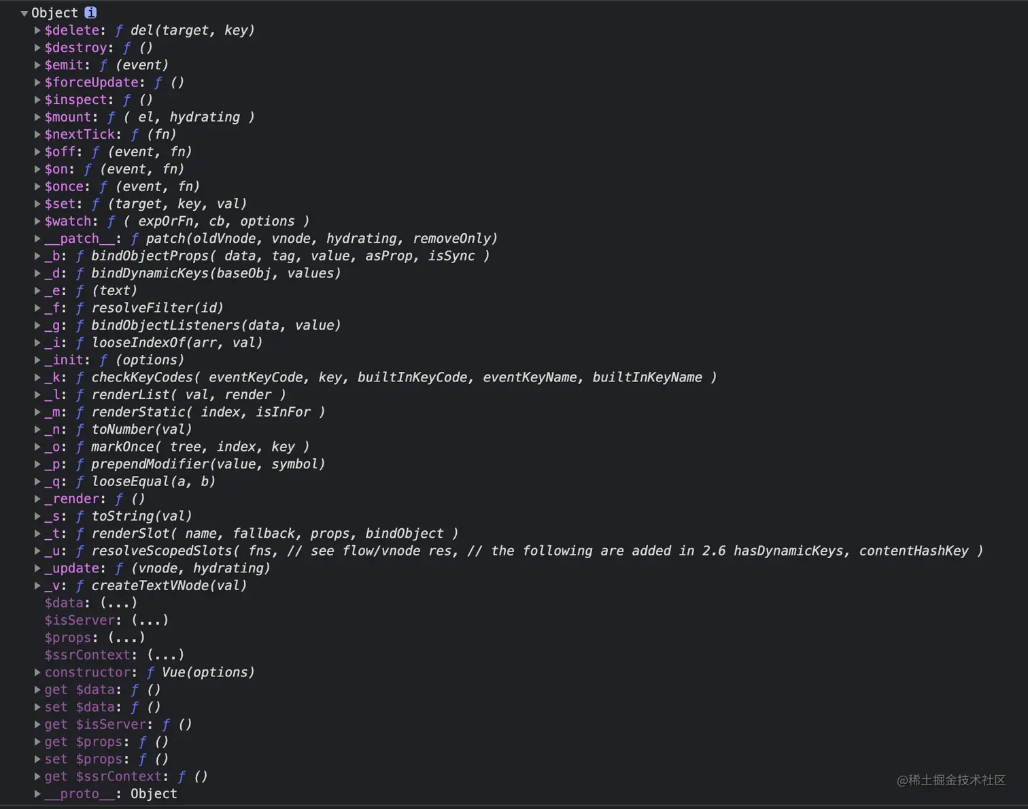Expand the $mount property
The height and width of the screenshot is (809, 1028).
coord(37,116)
